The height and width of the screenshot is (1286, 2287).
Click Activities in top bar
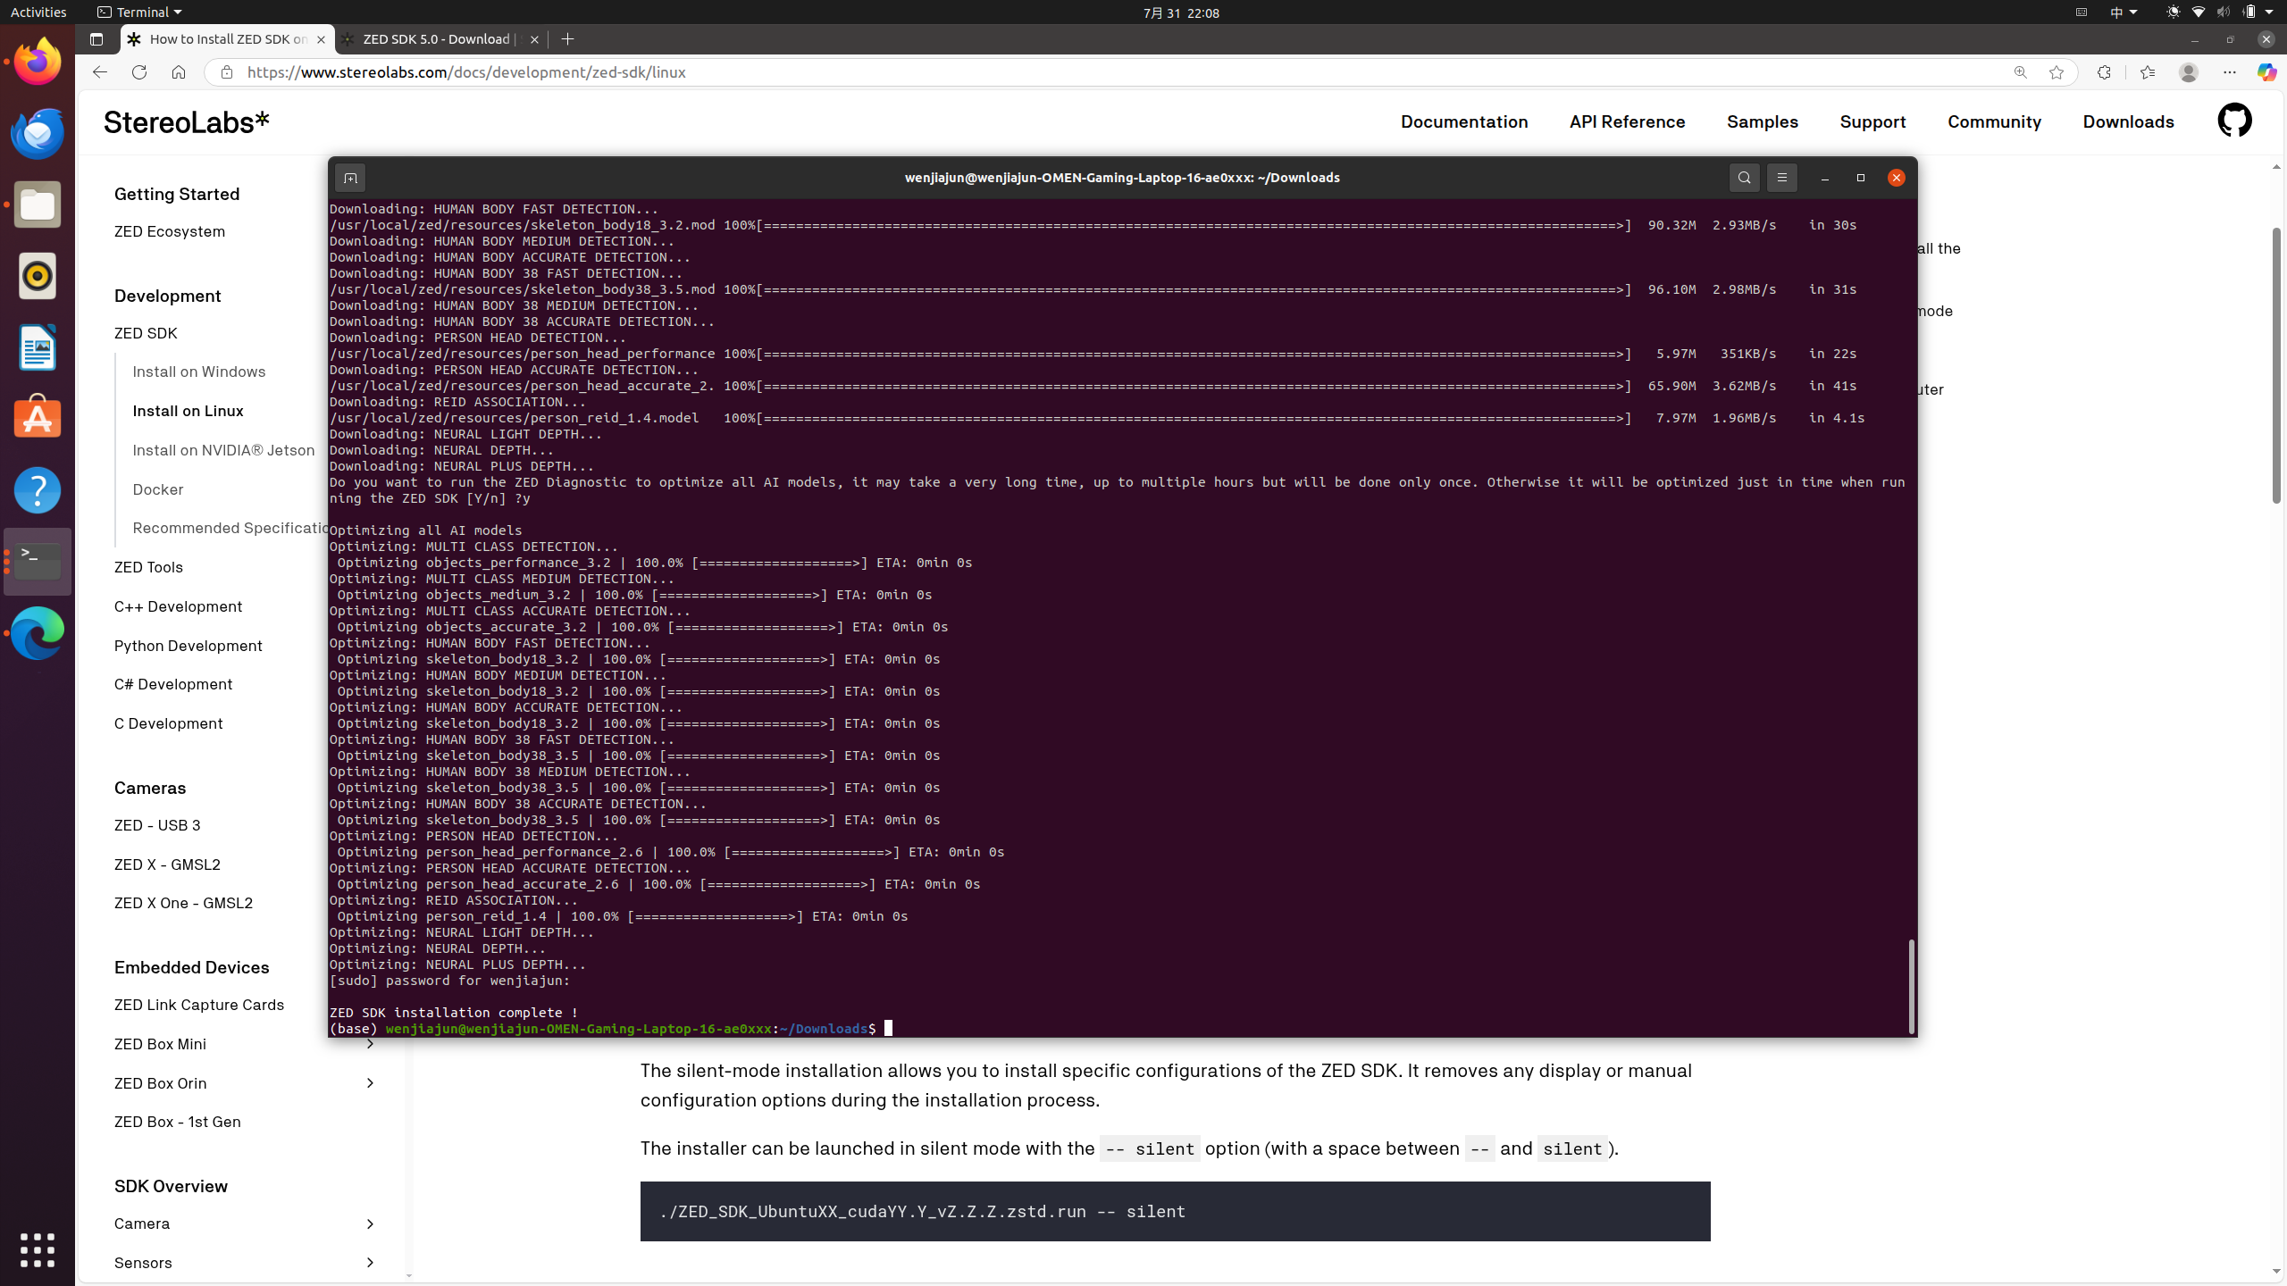(x=38, y=12)
